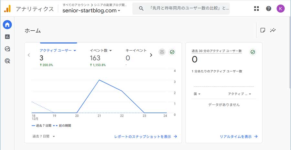Screen dimensions: 291x150
Task: Click the シニアの副業ブログ account breadcrumb
Action: click(x=111, y=5)
